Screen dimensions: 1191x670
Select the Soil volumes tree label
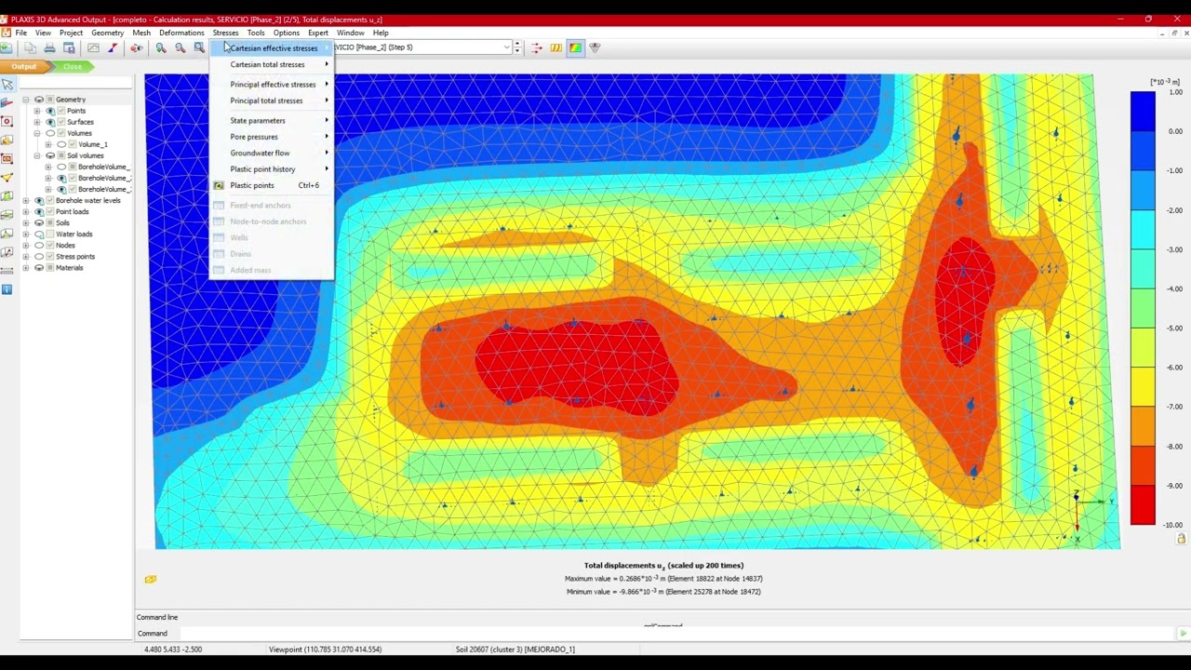click(85, 155)
